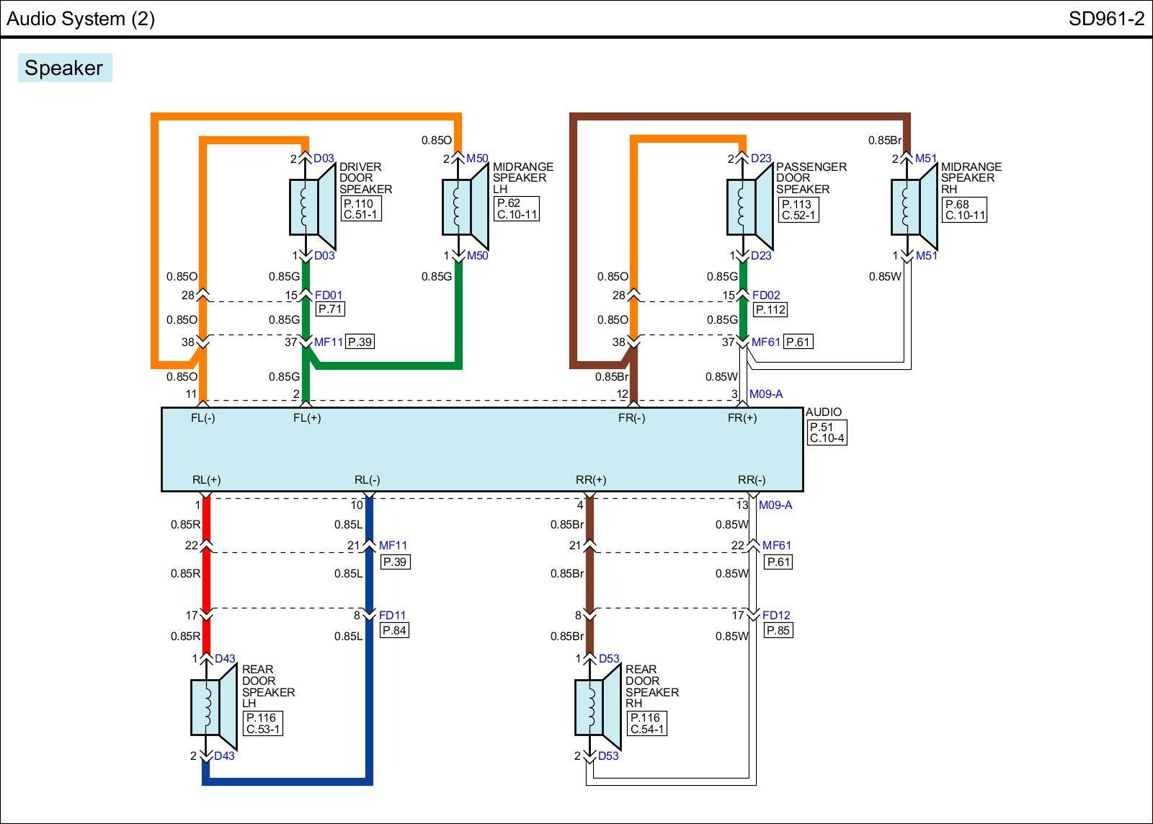
Task: Select the midrange speaker RH symbol
Action: [914, 207]
